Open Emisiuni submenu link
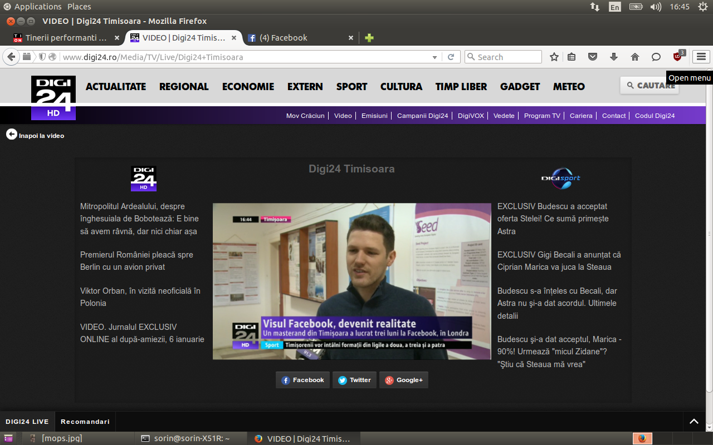The image size is (713, 445). pos(374,116)
